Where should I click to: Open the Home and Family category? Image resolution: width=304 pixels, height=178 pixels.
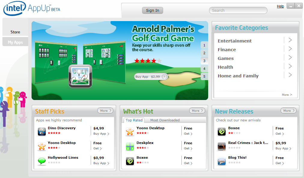click(x=238, y=76)
